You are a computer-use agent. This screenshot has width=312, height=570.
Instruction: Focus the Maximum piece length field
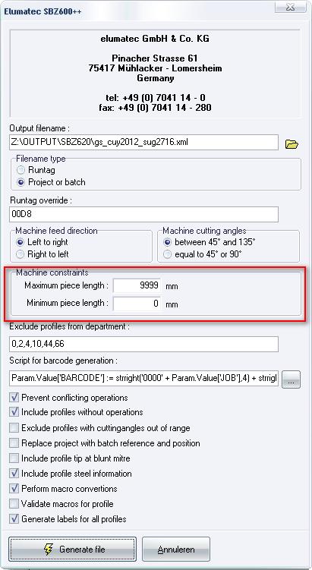point(137,285)
